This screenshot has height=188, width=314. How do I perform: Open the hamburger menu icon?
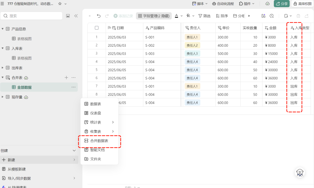(x=2, y=4)
